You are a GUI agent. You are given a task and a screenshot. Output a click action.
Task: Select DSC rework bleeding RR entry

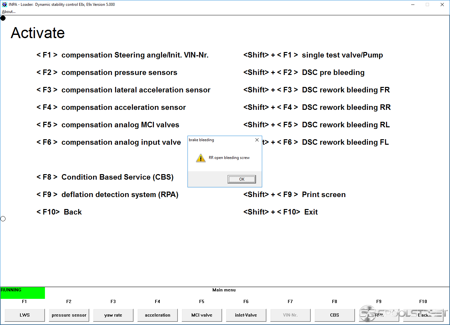point(317,107)
